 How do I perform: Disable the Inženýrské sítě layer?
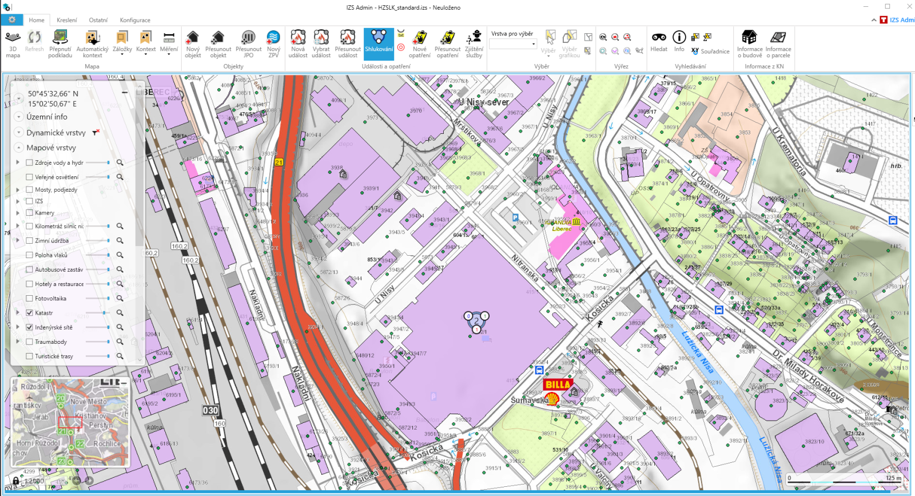pyautogui.click(x=30, y=327)
